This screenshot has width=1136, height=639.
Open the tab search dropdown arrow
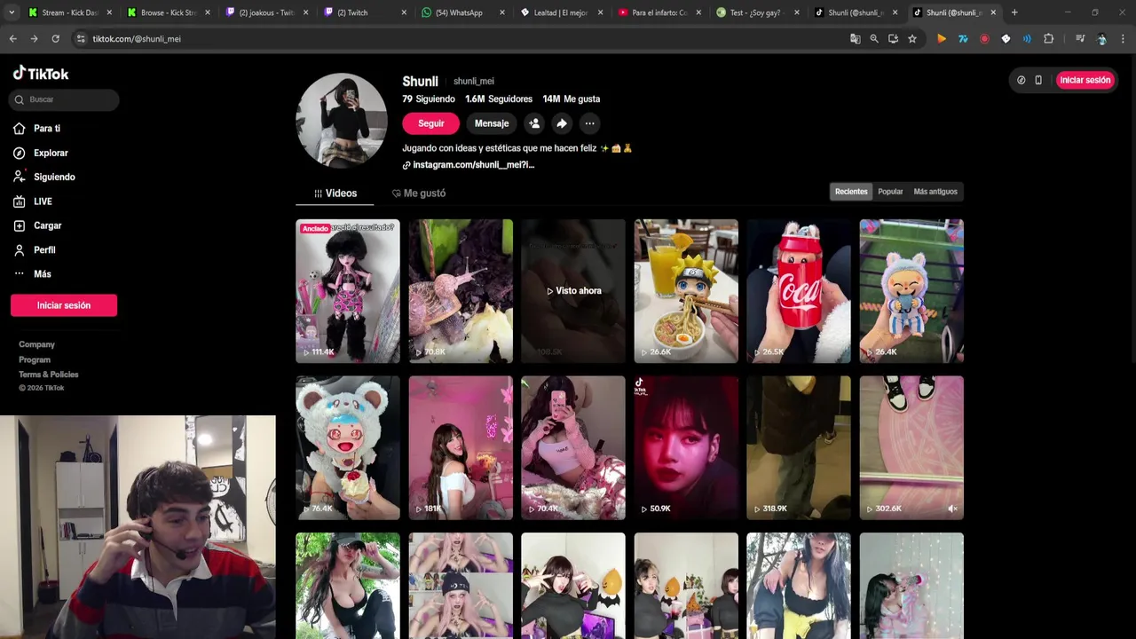click(x=11, y=12)
